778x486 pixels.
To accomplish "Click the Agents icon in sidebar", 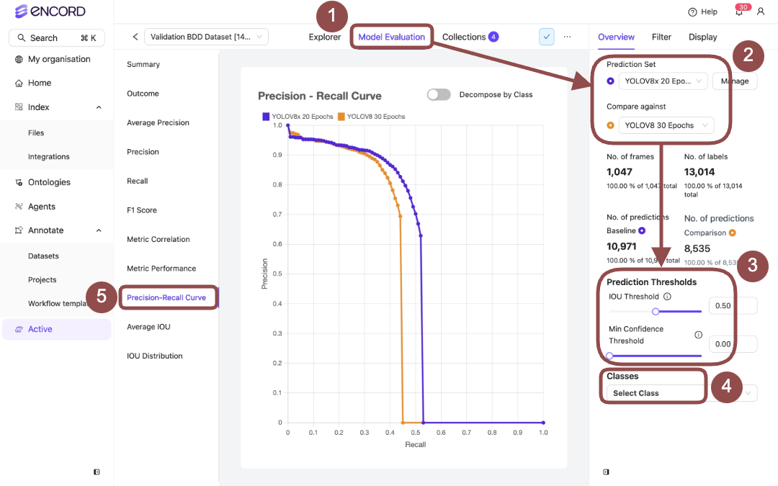I will click(19, 207).
